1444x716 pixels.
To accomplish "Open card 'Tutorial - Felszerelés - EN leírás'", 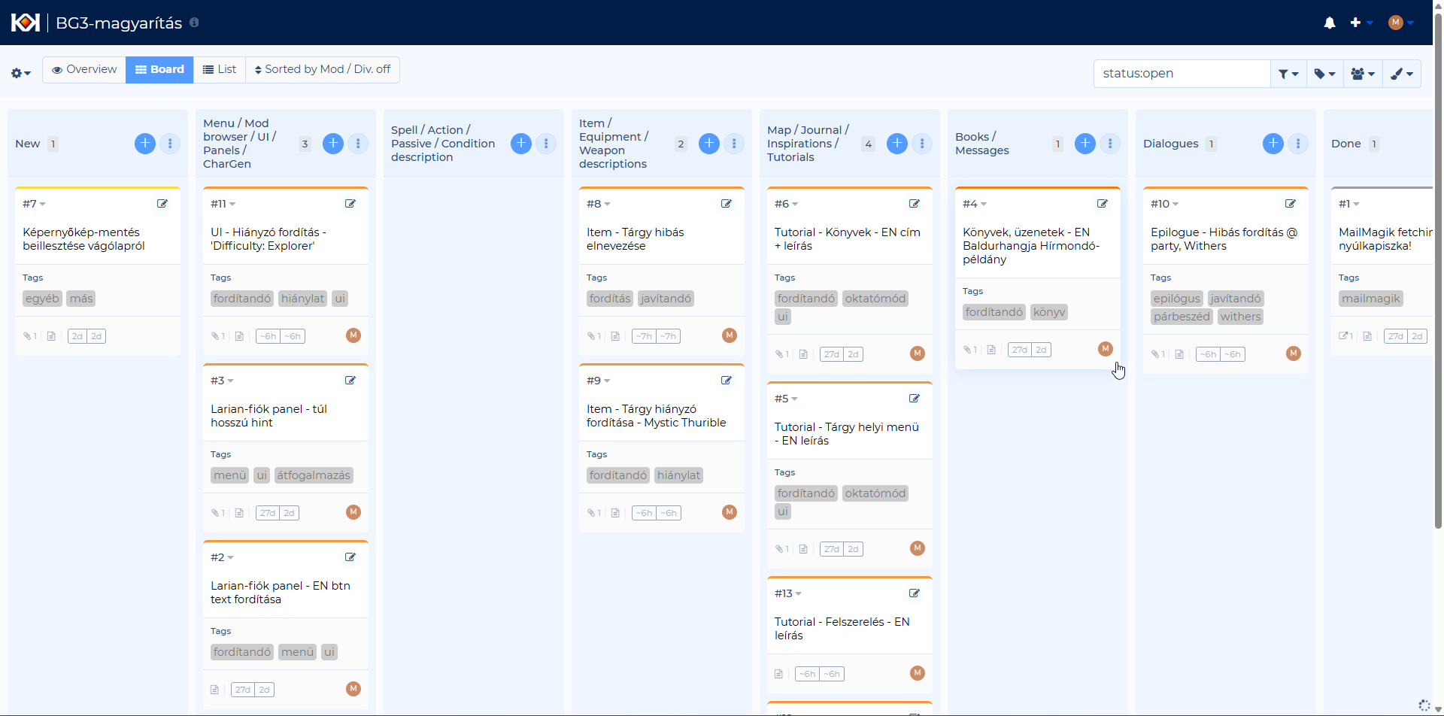I will [842, 629].
